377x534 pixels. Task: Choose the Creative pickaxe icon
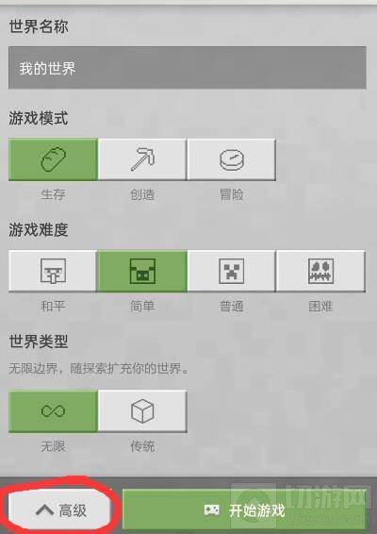(x=142, y=159)
